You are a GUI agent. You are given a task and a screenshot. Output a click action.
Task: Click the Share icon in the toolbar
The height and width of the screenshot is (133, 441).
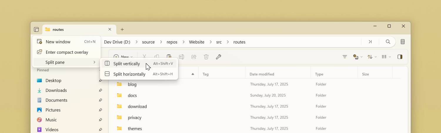coord(194,57)
